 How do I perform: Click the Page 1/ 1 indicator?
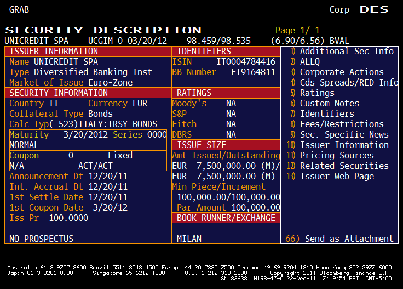(x=297, y=30)
